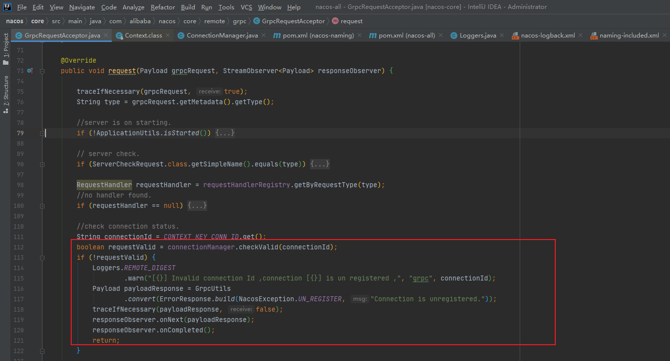Viewport: 670px width, 361px height.
Task: Click the {...} placeholder after isStarted()
Action: (x=225, y=133)
